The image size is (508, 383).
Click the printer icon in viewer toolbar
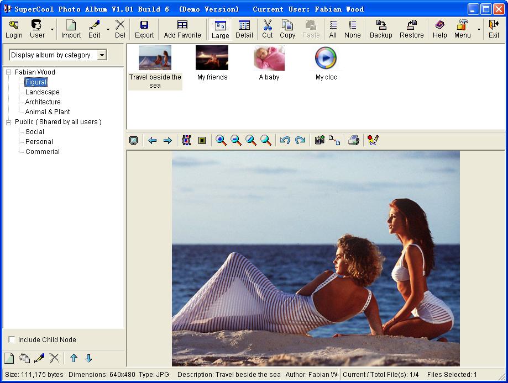point(354,141)
